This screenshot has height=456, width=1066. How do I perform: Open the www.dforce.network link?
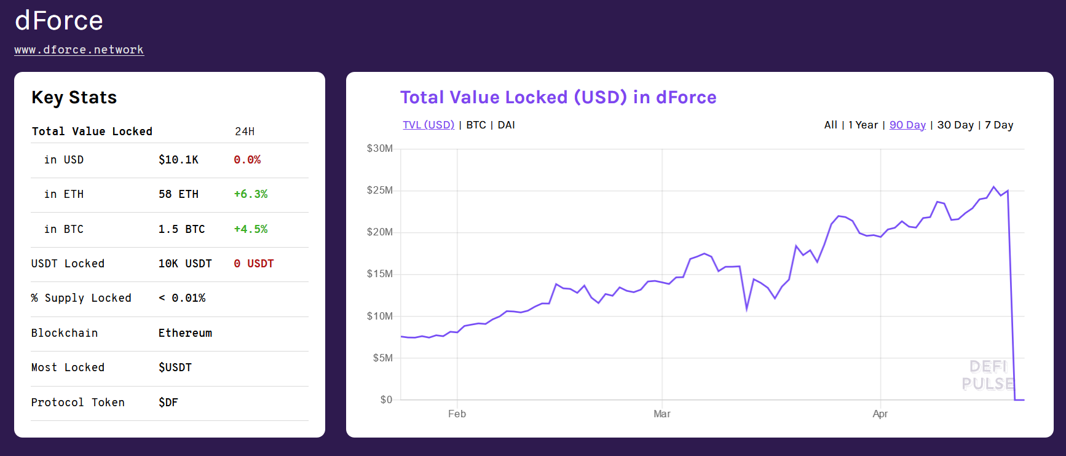79,50
